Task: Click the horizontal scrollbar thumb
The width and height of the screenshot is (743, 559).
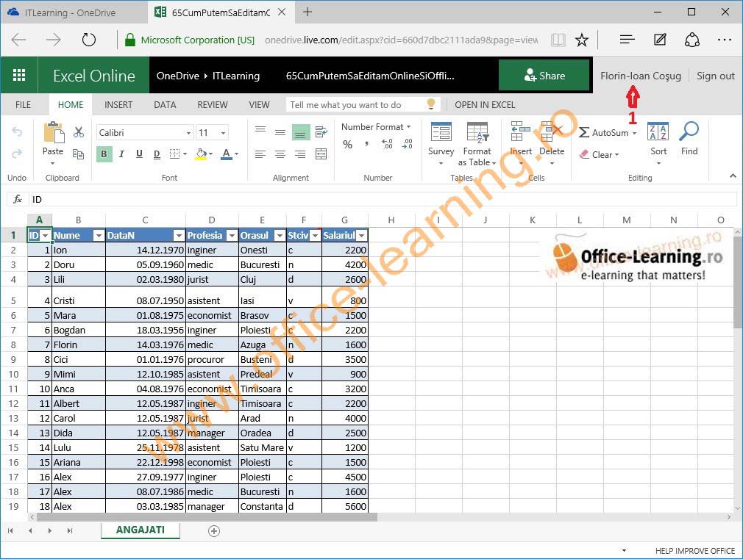Action: [x=207, y=517]
